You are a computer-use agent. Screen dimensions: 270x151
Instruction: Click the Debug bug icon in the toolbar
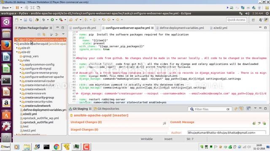pos(43,20)
